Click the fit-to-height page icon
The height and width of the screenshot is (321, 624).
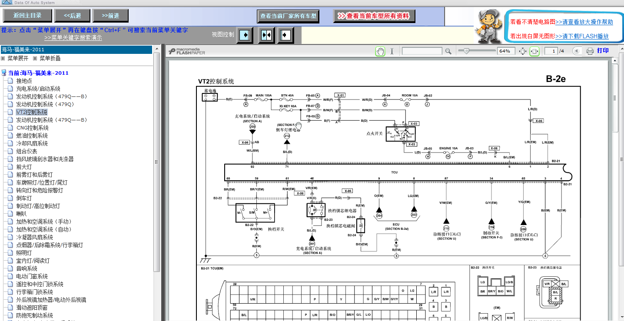[x=523, y=51]
